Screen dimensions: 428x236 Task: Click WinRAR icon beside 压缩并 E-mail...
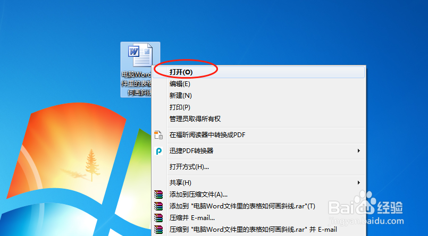point(158,218)
